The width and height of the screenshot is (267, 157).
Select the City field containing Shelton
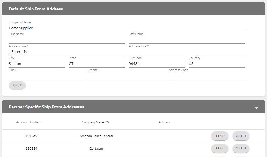pyautogui.click(x=36, y=64)
